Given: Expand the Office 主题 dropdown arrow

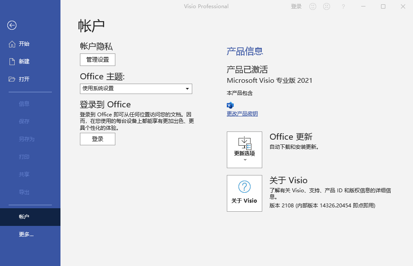Looking at the screenshot, I should pyautogui.click(x=187, y=89).
